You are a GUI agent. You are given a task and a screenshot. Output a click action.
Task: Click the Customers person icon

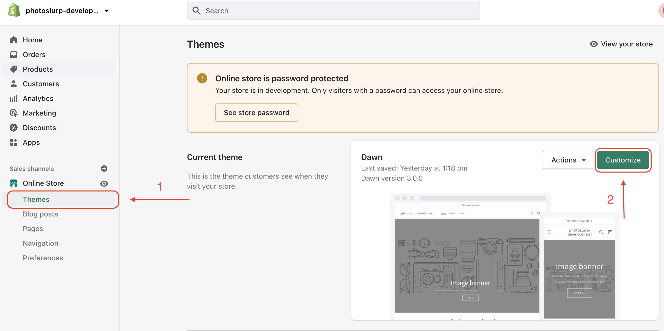[13, 84]
